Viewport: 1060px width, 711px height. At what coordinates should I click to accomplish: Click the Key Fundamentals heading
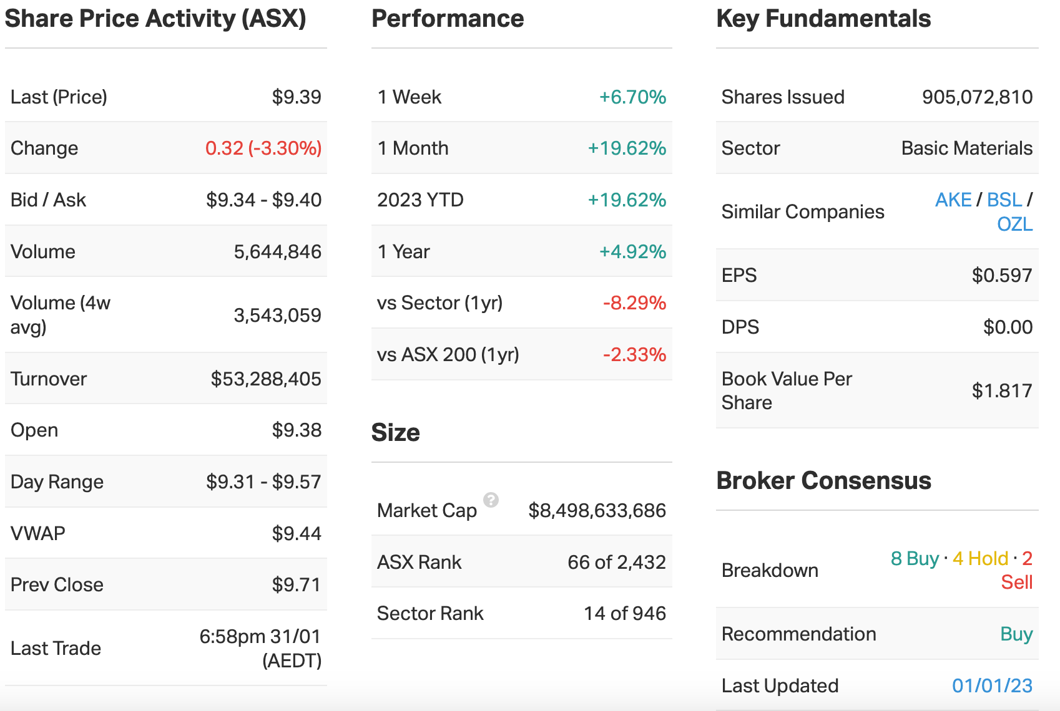[823, 19]
